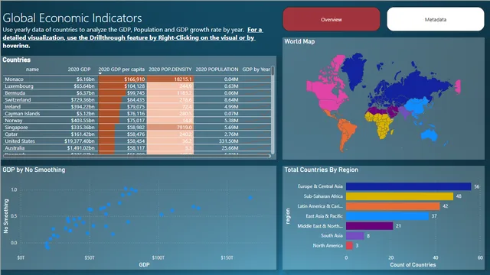Select the Luxembourg row name
Screen dimensions: 490x275
(18, 86)
